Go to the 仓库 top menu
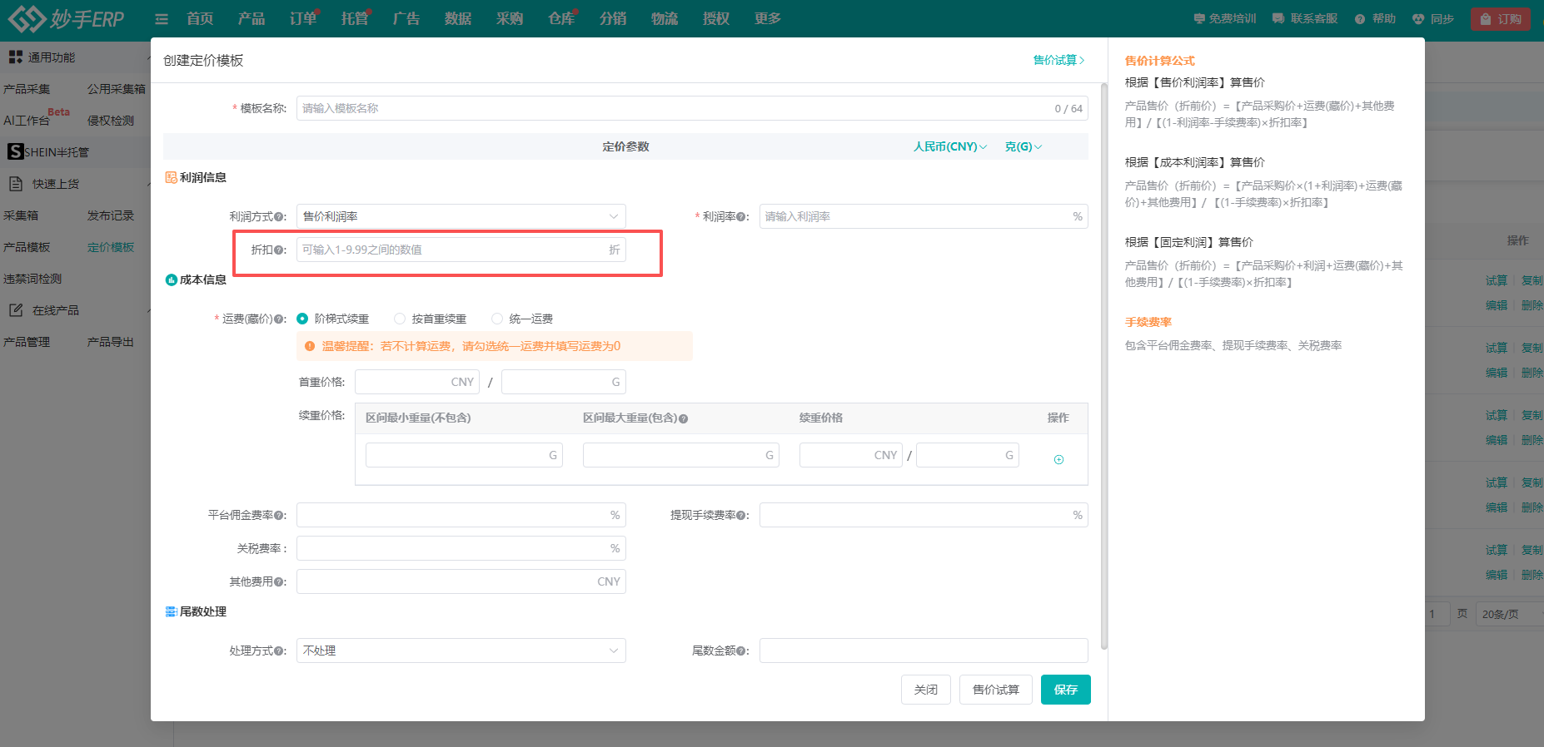Viewport: 1544px width, 747px height. tap(560, 18)
